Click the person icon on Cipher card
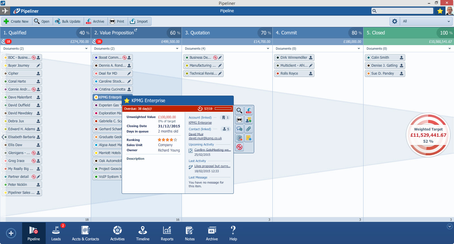454x244 pixels. click(x=38, y=73)
